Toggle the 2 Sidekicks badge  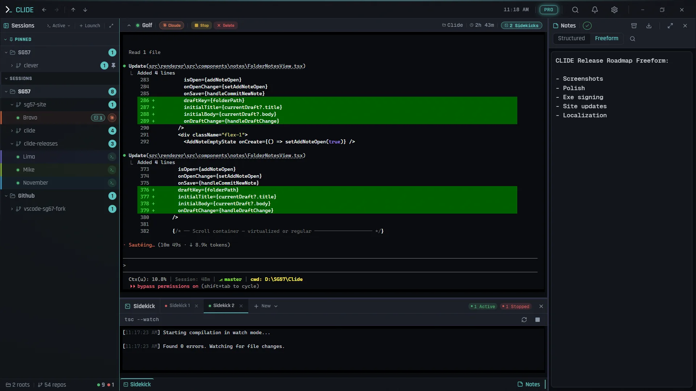pyautogui.click(x=522, y=25)
